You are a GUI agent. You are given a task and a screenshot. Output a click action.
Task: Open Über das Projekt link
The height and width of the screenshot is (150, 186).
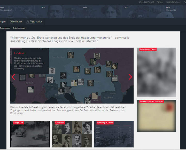[146, 2]
